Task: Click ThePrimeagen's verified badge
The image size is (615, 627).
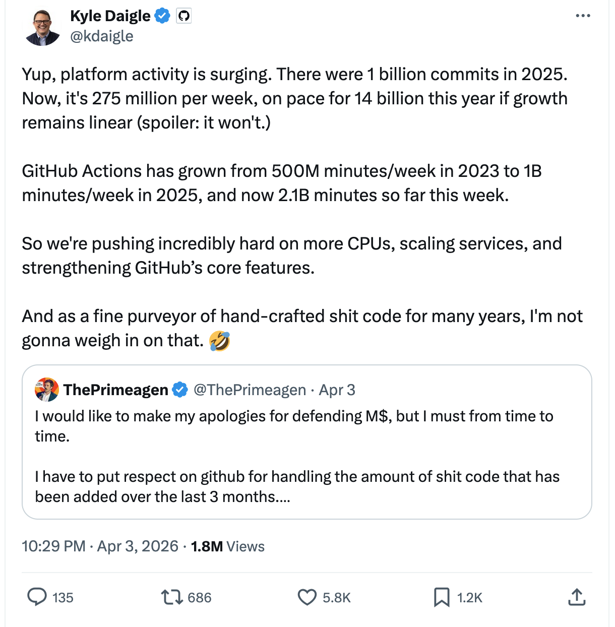Action: (180, 390)
